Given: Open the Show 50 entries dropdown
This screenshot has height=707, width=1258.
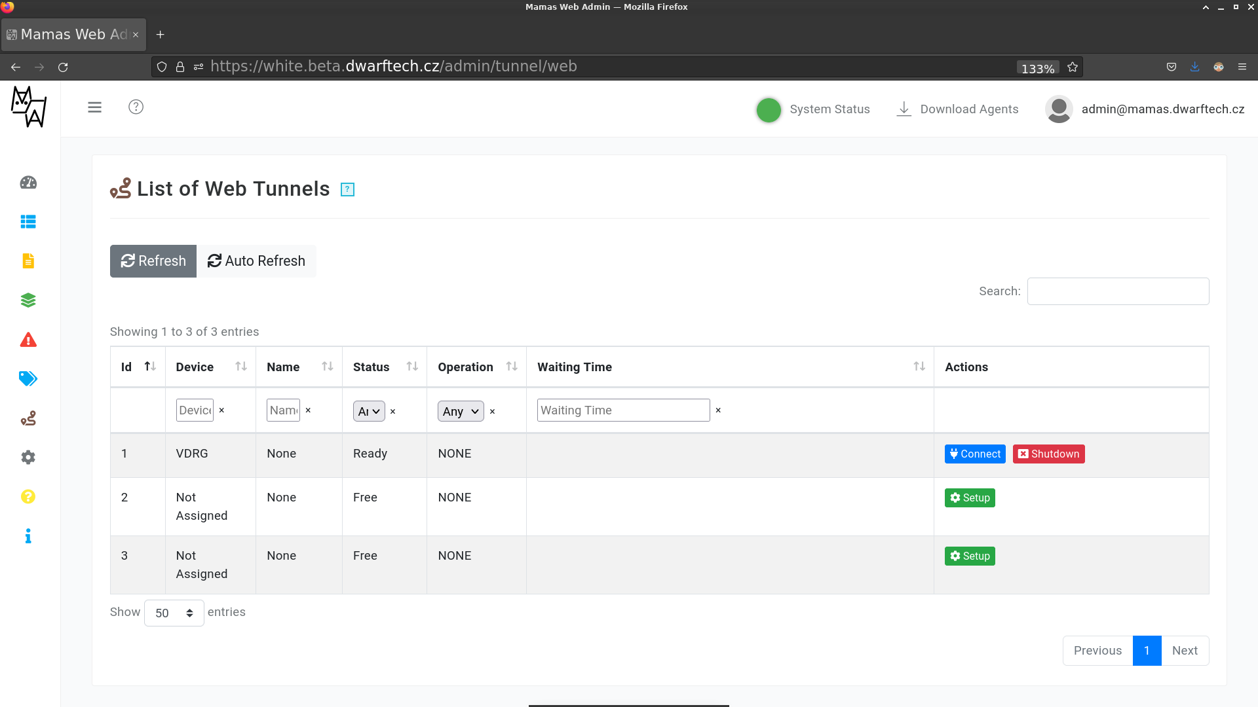Looking at the screenshot, I should 174,613.
